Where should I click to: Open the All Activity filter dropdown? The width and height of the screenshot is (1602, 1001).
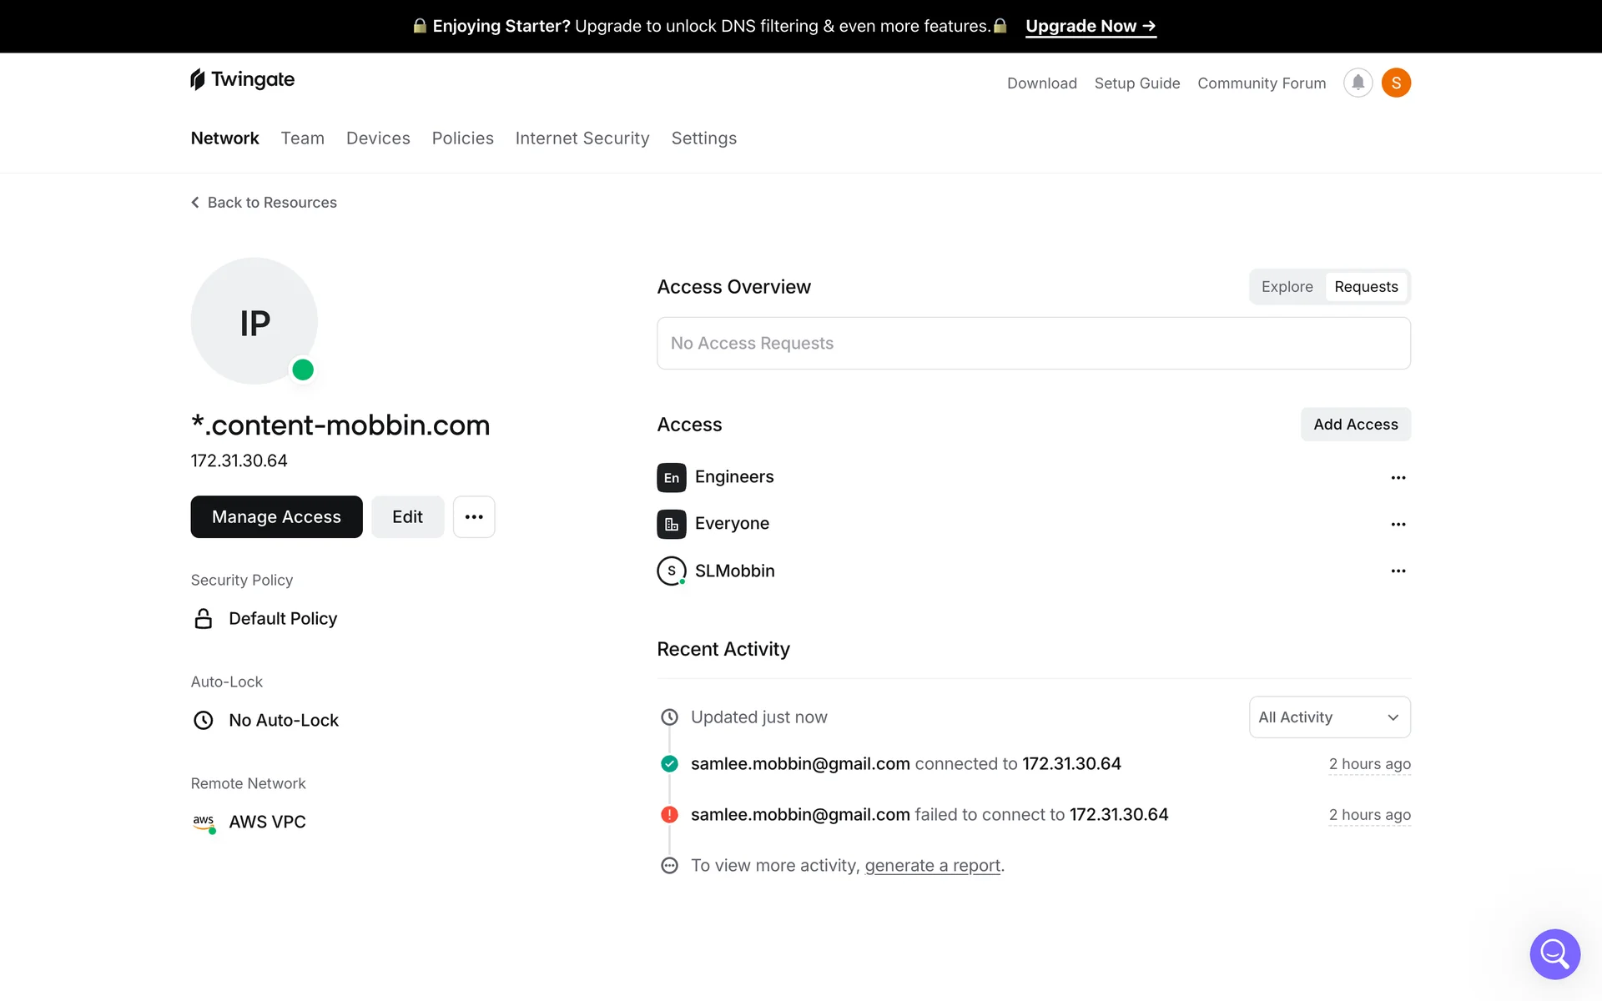[1328, 717]
